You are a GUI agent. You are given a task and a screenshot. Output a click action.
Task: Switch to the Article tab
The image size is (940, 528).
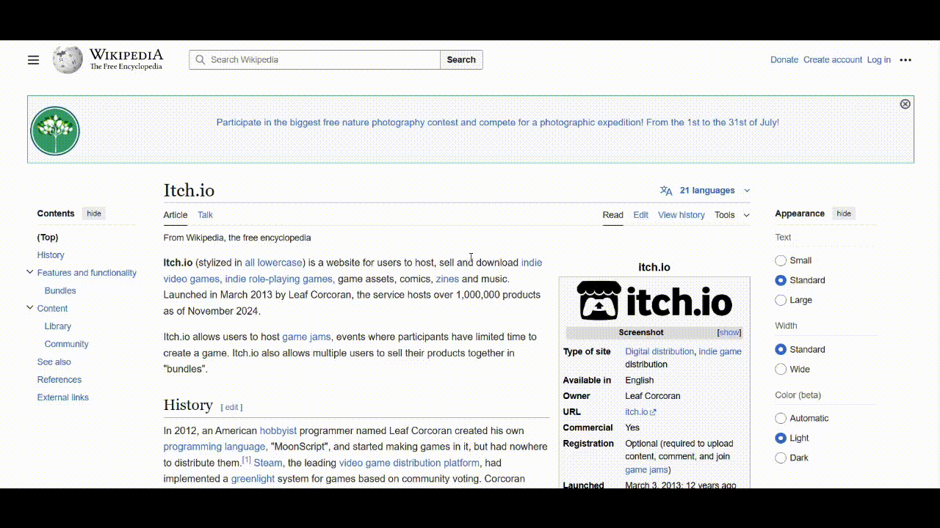click(176, 215)
